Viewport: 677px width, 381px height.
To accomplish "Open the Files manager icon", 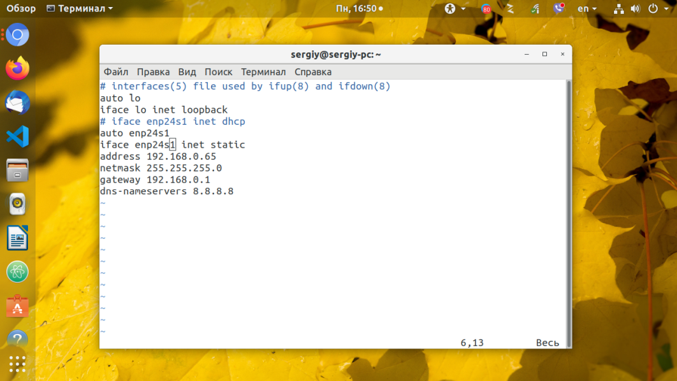I will [x=18, y=170].
